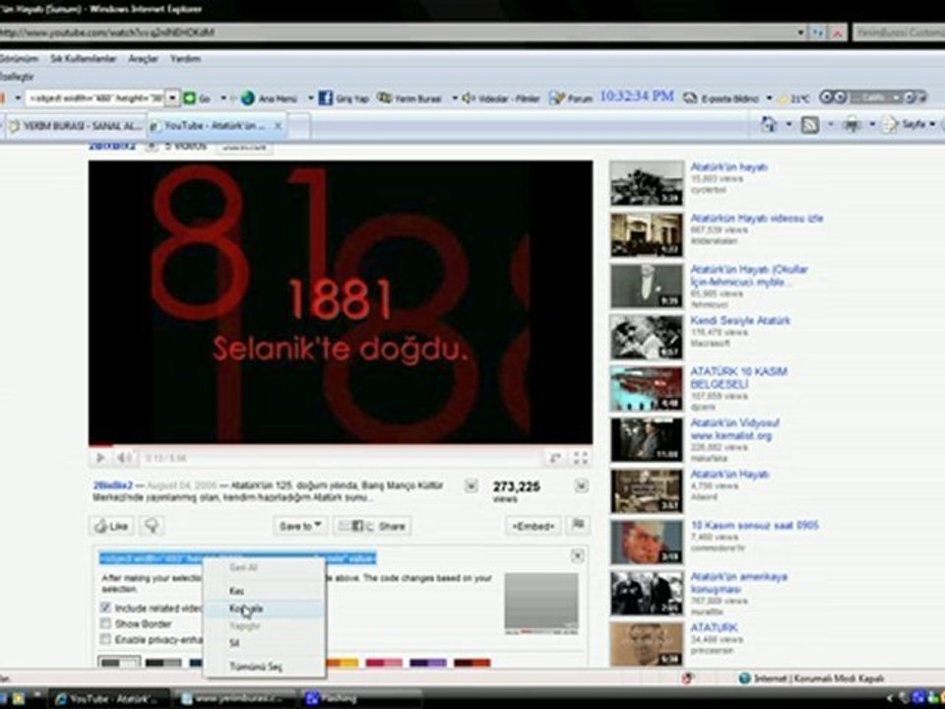This screenshot has width=945, height=709.
Task: Open Videolar - Filmler toolbar item
Action: point(501,97)
